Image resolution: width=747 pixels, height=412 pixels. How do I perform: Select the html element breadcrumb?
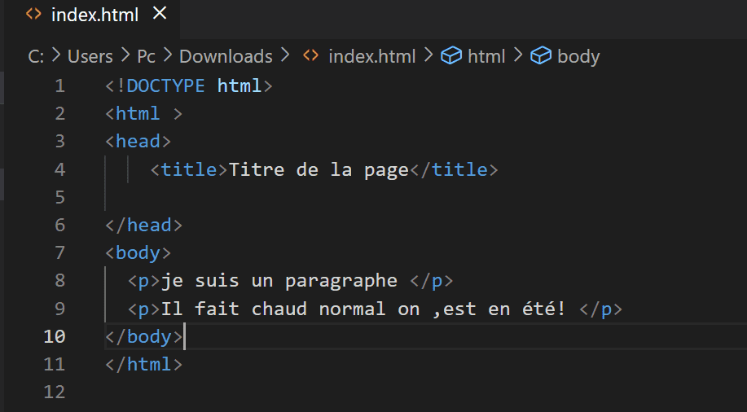click(486, 57)
